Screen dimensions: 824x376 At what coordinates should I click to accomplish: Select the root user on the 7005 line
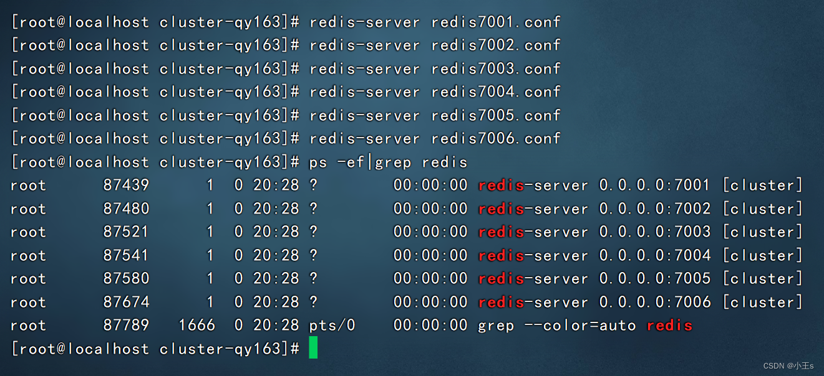28,278
